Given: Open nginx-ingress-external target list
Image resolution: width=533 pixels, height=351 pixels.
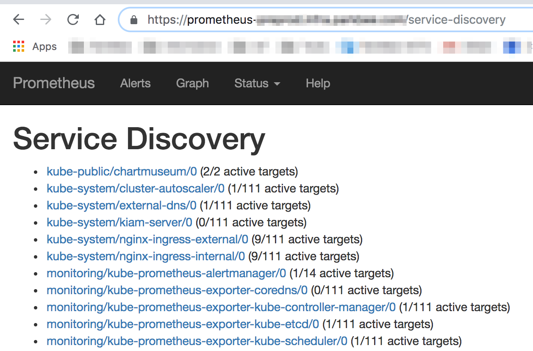Looking at the screenshot, I should click(147, 239).
